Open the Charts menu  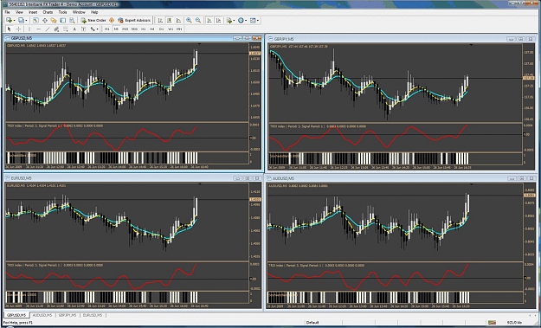click(x=48, y=12)
